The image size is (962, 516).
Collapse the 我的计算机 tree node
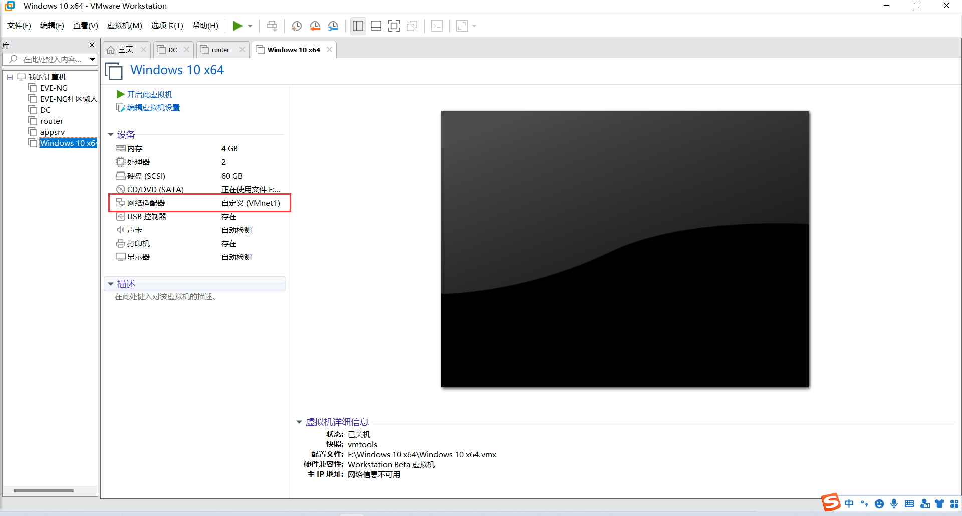tap(10, 77)
